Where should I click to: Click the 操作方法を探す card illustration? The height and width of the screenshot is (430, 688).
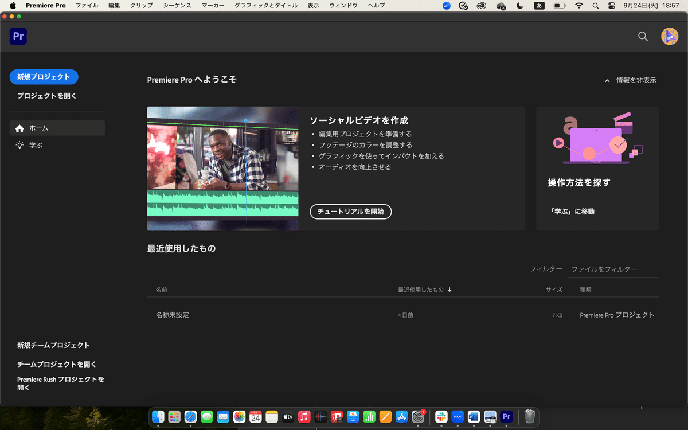point(597,138)
